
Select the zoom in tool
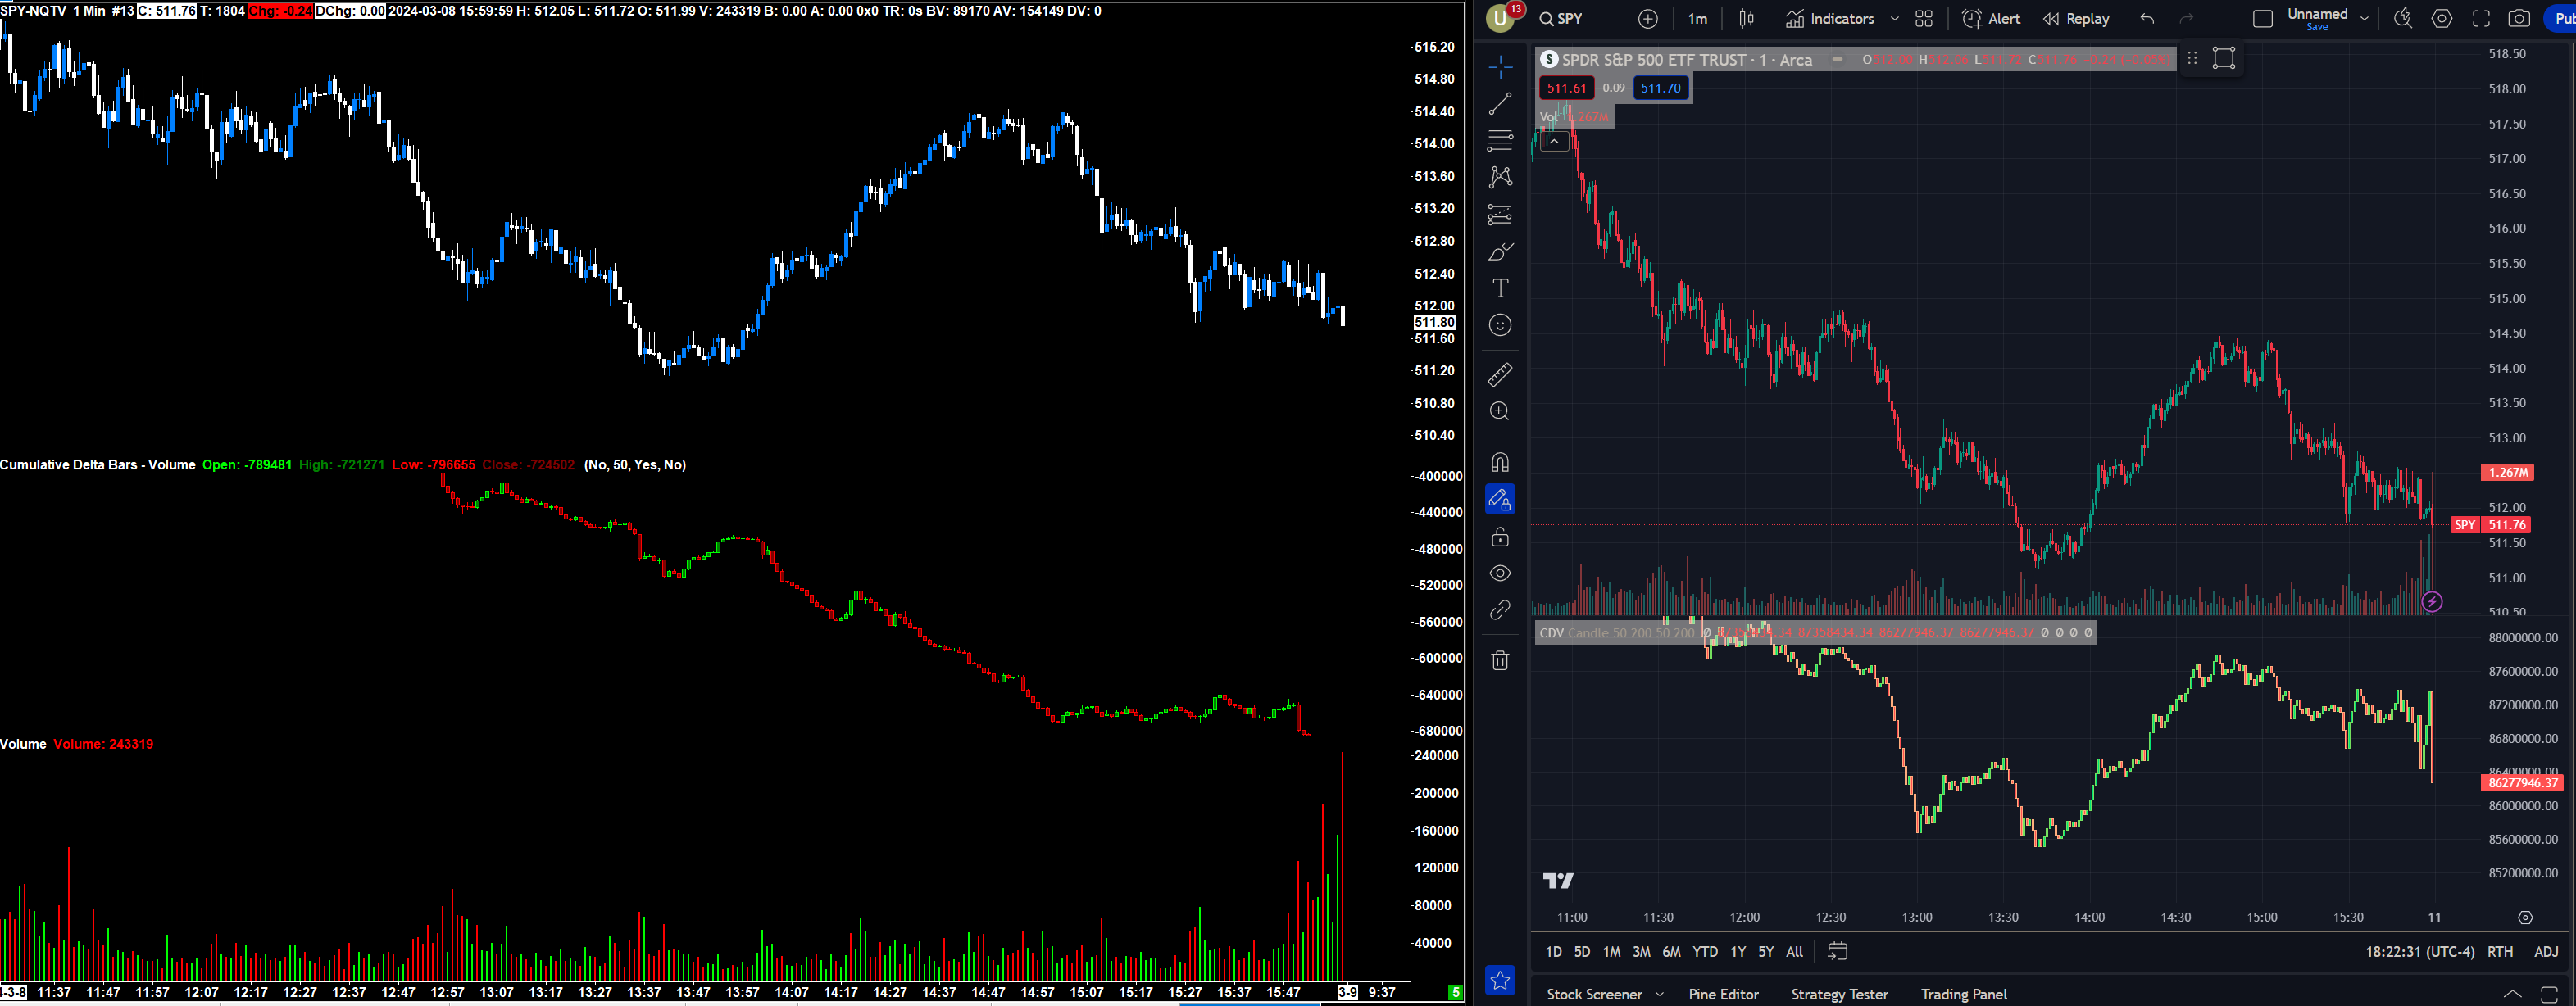[x=1500, y=411]
